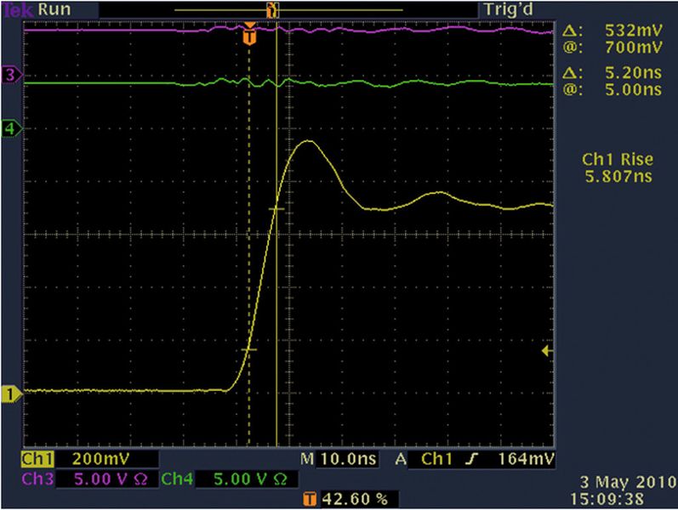Click the 532mV delta voltage readout
This screenshot has height=510, width=678.
(633, 31)
